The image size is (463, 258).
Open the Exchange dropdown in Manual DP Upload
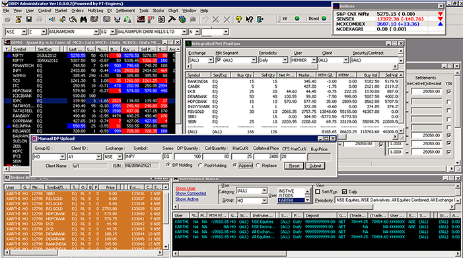[120, 156]
